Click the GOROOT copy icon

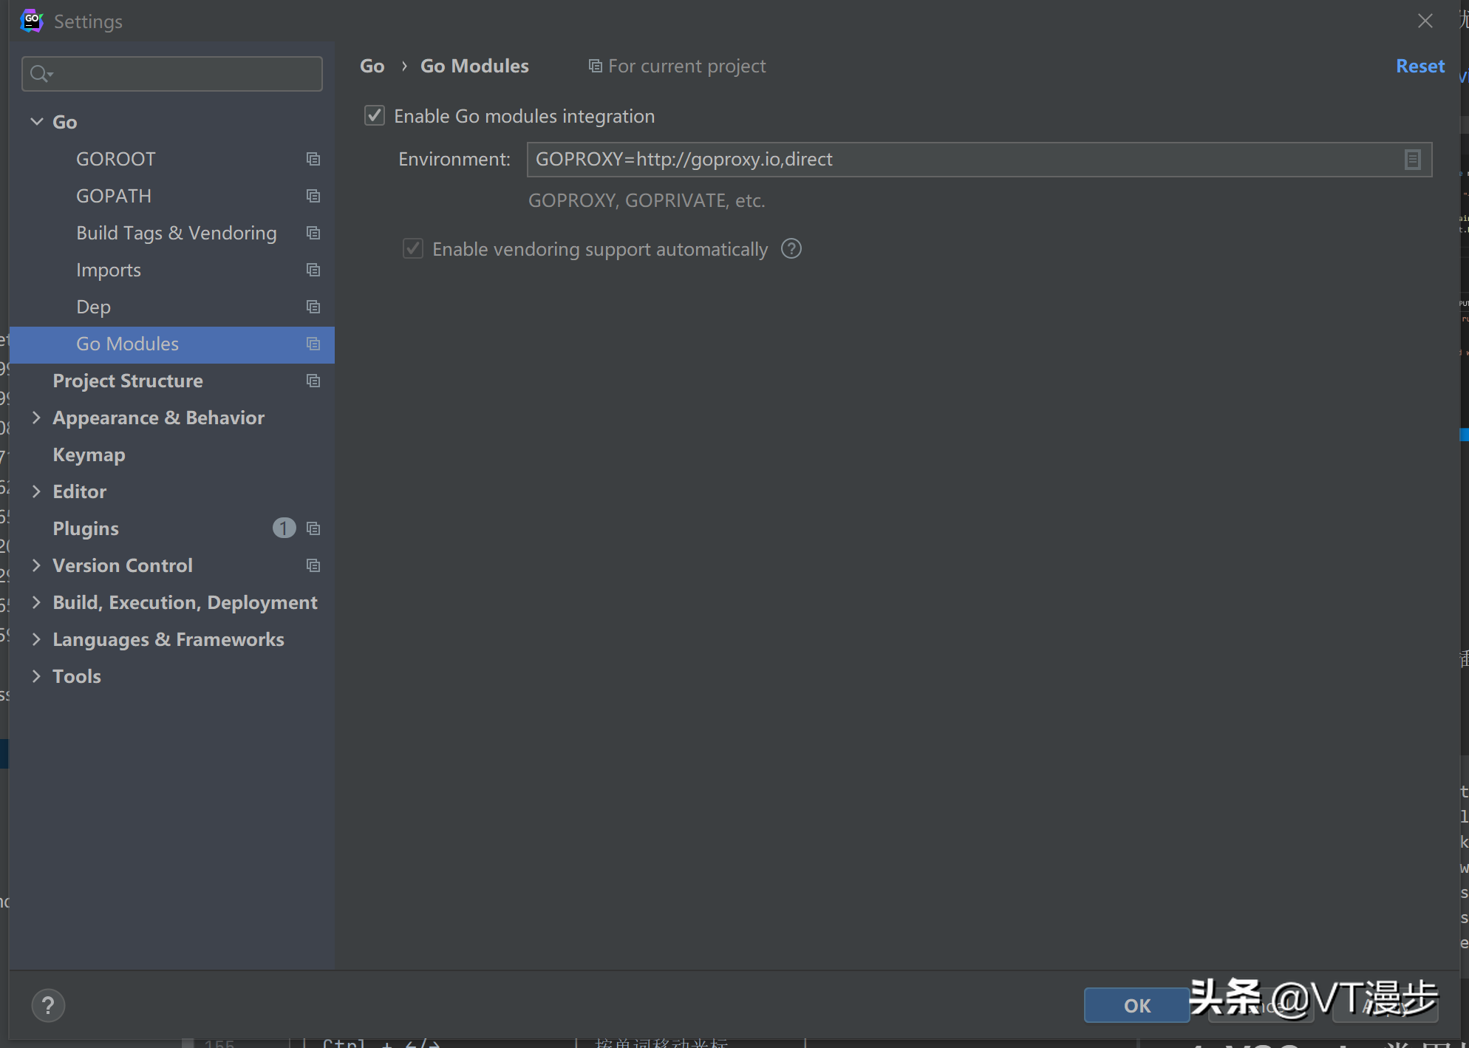coord(313,159)
